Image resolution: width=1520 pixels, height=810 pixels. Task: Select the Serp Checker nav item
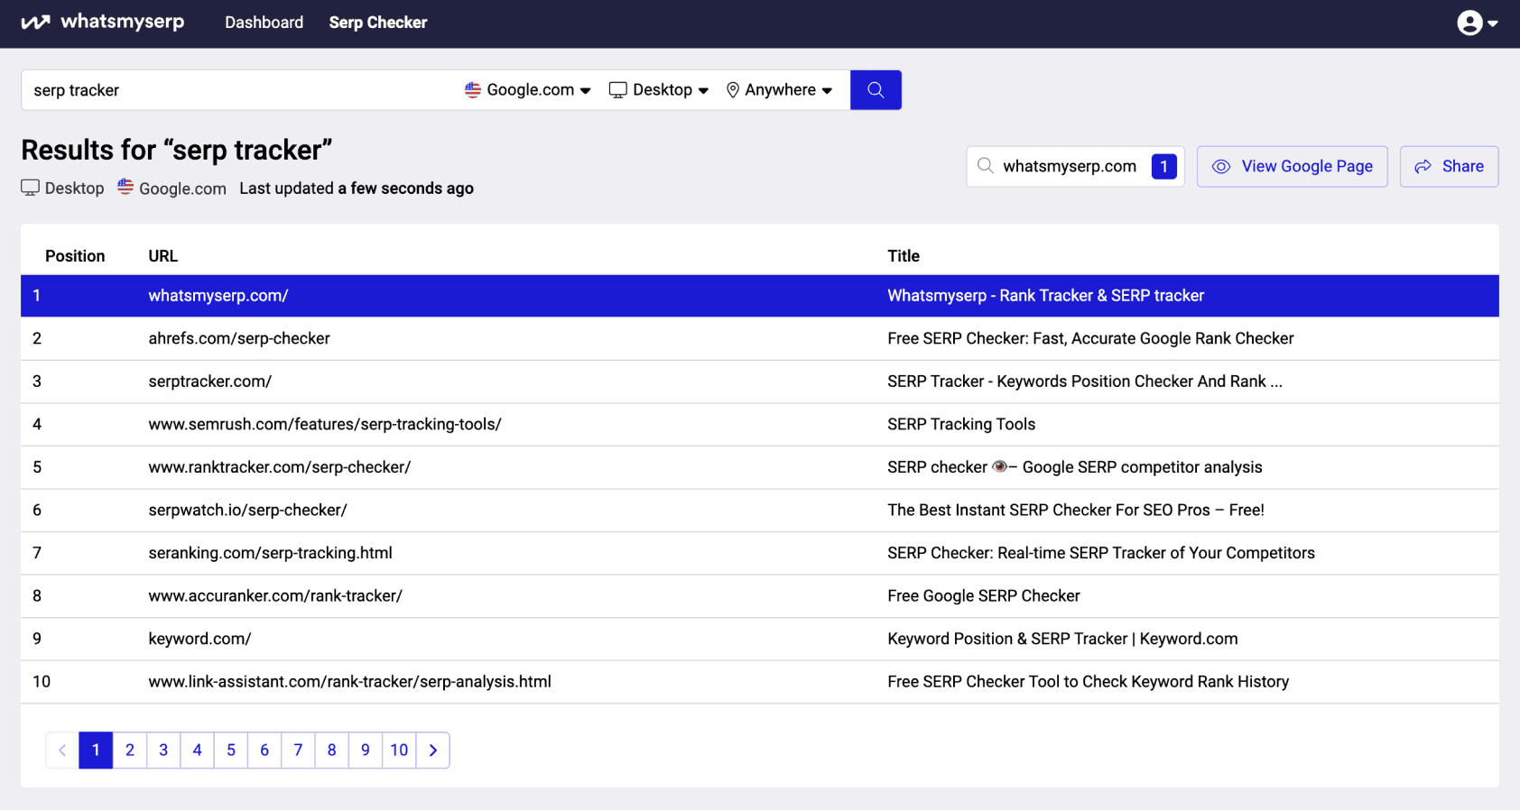pos(377,23)
